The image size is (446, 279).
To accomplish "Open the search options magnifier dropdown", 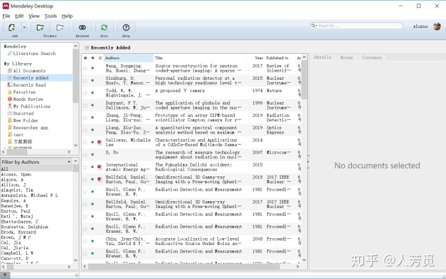I will (x=314, y=25).
